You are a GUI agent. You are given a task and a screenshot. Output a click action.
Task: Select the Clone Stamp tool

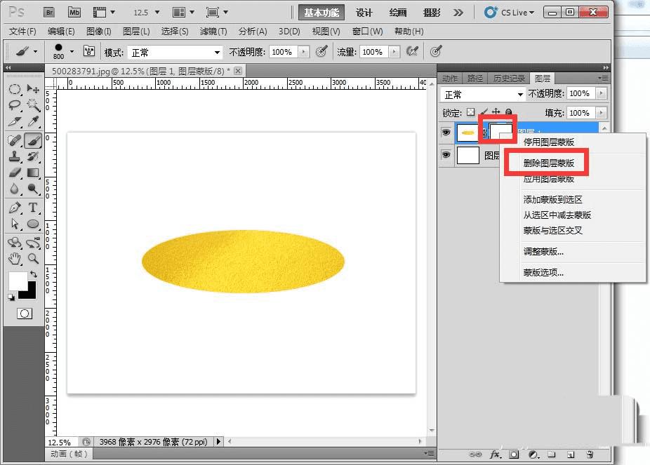(15, 156)
